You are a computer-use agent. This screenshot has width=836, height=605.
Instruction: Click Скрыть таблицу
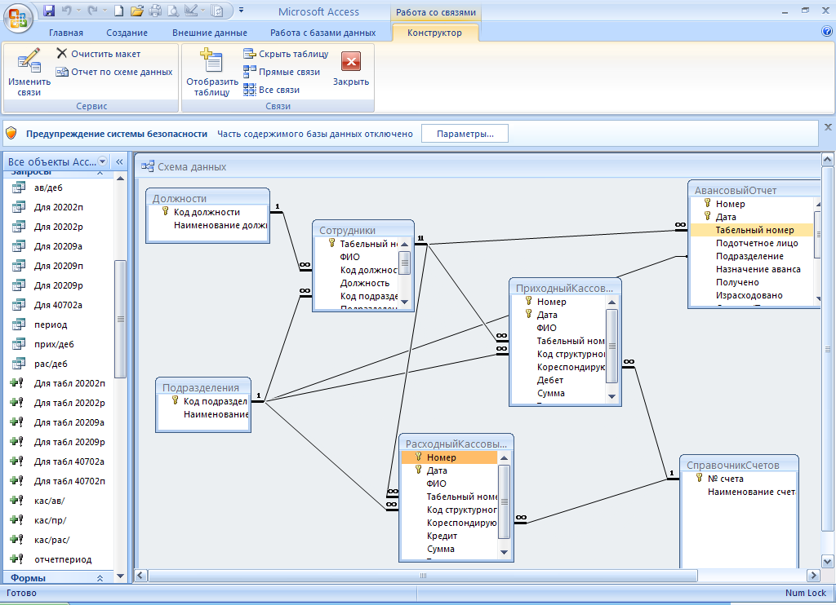point(287,54)
